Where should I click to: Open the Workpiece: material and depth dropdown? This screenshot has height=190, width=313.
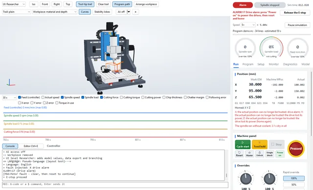(55, 12)
